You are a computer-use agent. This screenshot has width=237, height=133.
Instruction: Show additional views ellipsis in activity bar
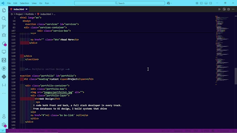click(4, 93)
